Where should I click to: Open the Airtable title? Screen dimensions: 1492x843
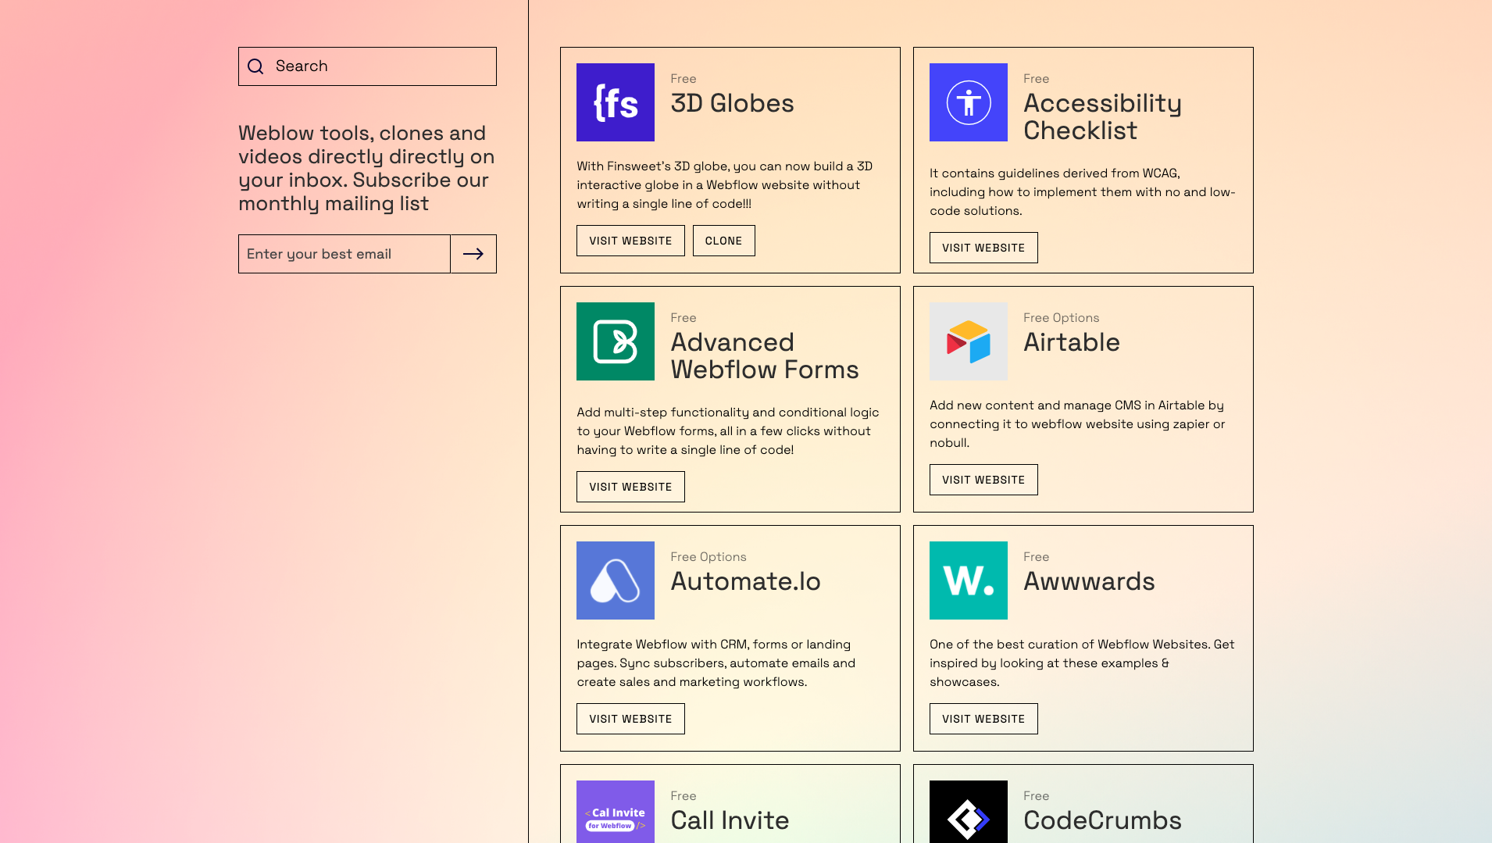pyautogui.click(x=1072, y=342)
